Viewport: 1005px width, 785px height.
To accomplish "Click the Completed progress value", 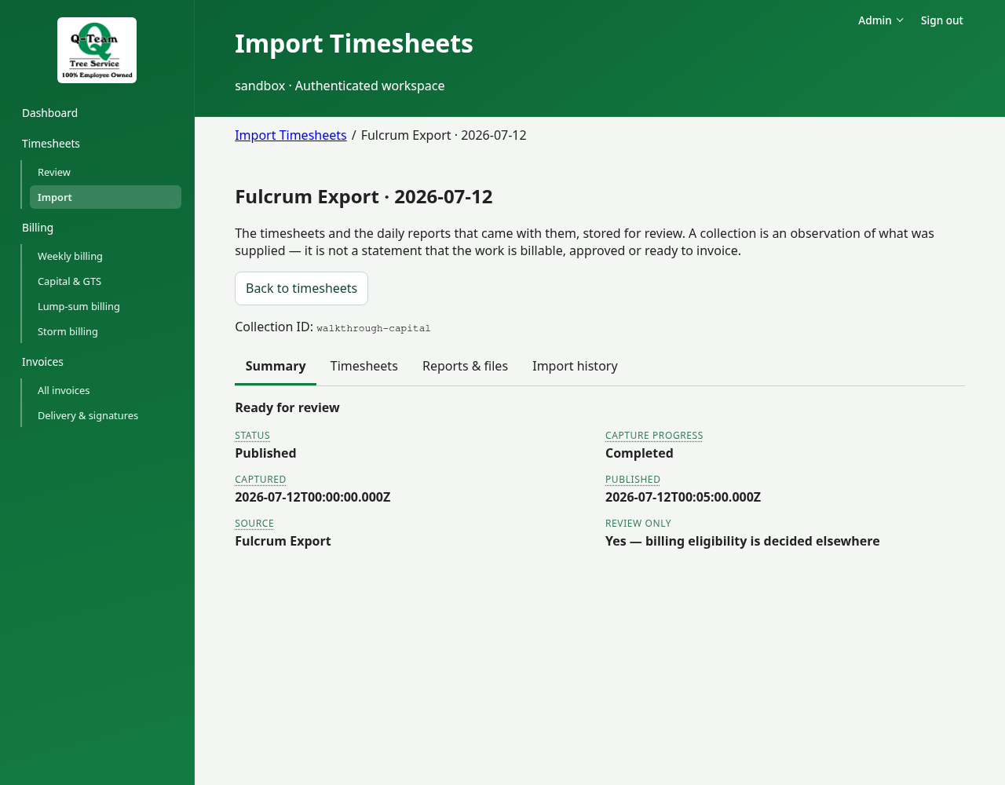I will [639, 453].
